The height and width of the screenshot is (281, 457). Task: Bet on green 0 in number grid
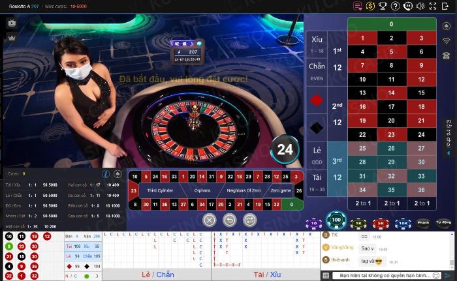pyautogui.click(x=392, y=24)
